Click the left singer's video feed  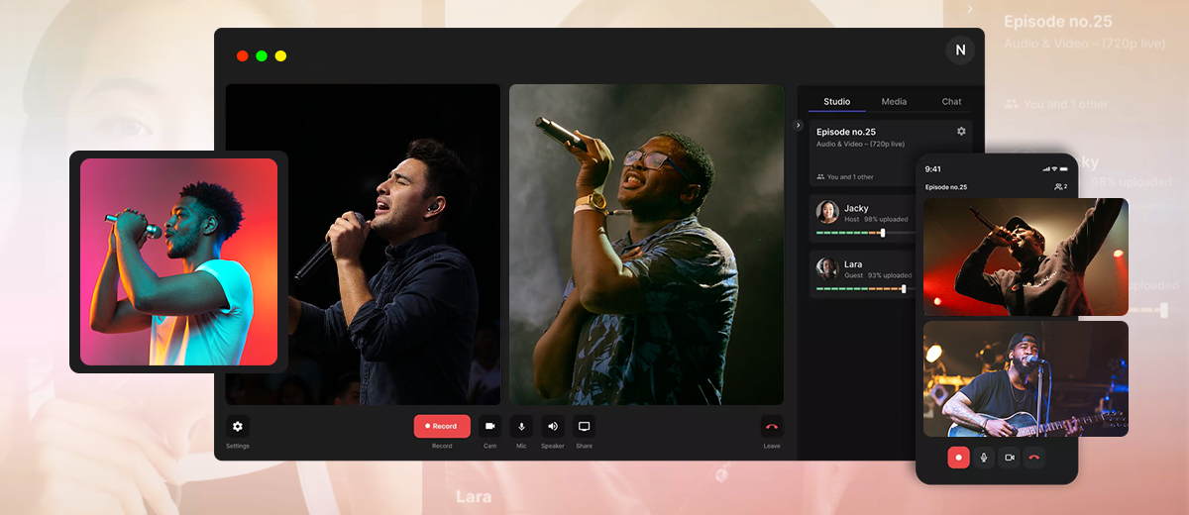pyautogui.click(x=363, y=245)
